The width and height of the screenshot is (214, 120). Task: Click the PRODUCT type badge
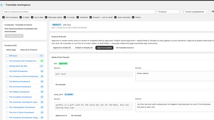[57, 25]
